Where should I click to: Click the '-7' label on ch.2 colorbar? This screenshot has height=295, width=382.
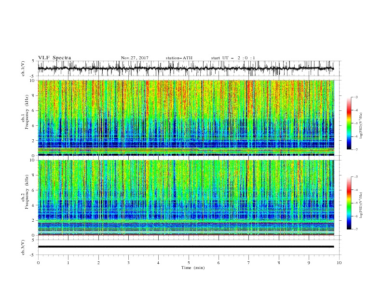355,229
